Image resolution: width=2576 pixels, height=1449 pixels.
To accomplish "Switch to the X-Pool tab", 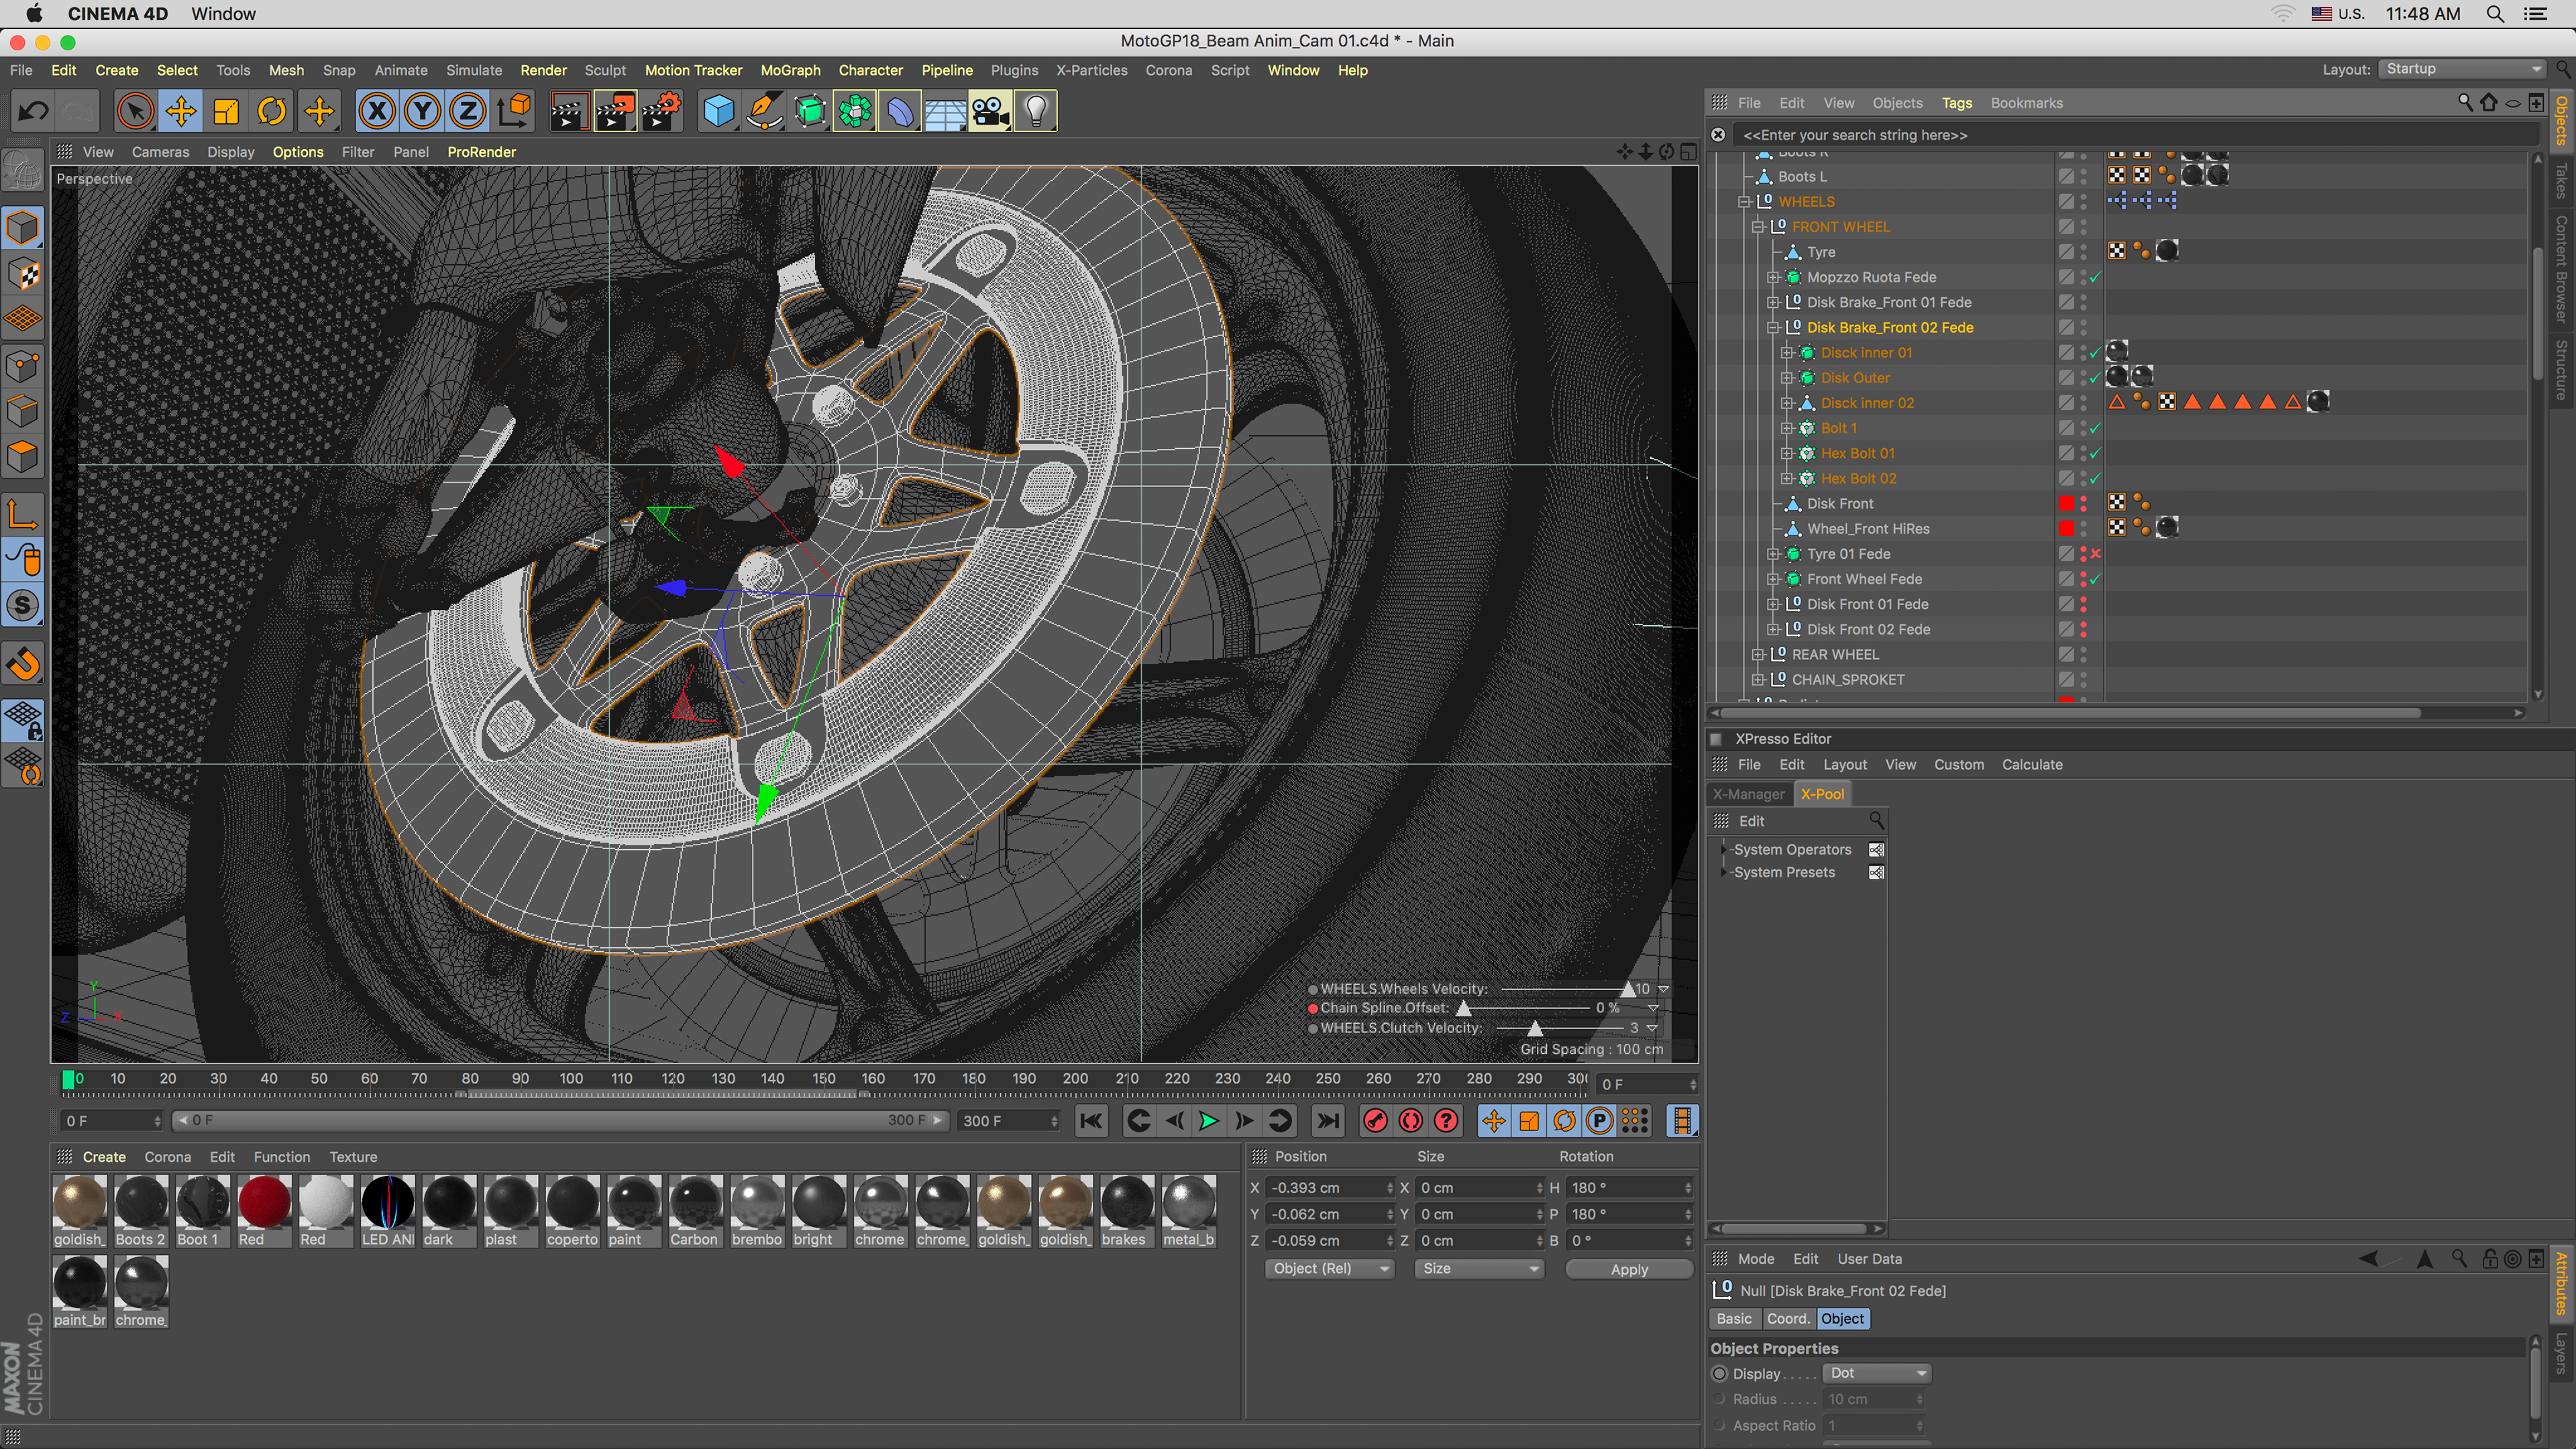I will pyautogui.click(x=1822, y=794).
